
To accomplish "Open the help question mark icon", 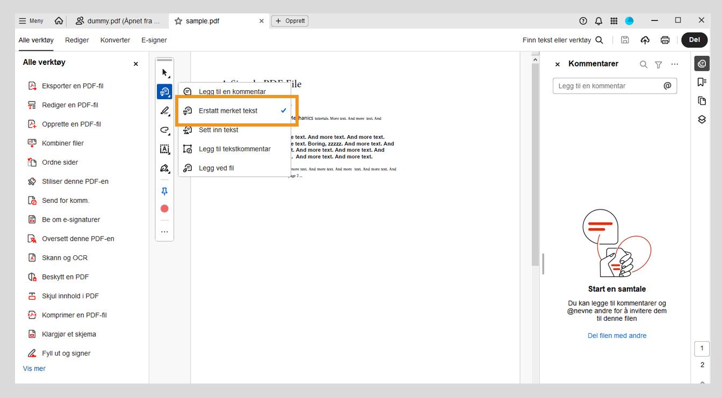I will point(583,21).
